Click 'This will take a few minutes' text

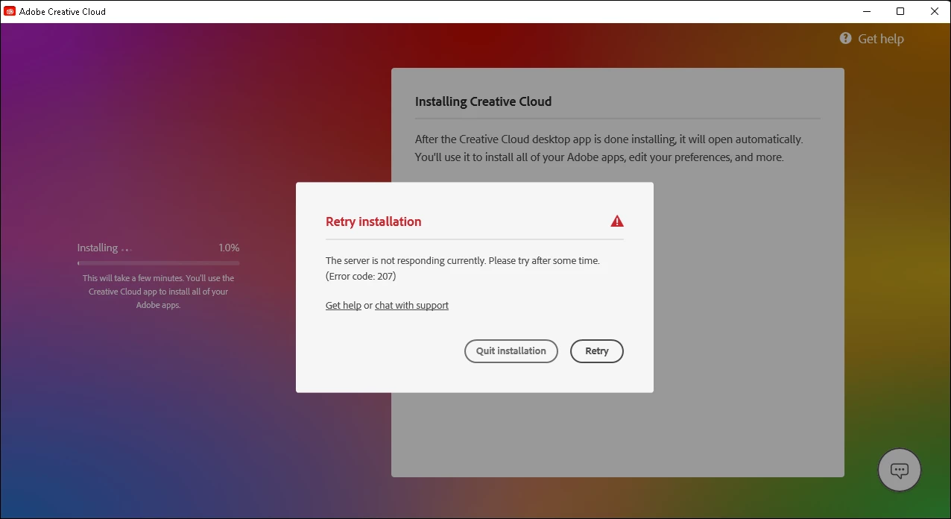[x=159, y=292]
